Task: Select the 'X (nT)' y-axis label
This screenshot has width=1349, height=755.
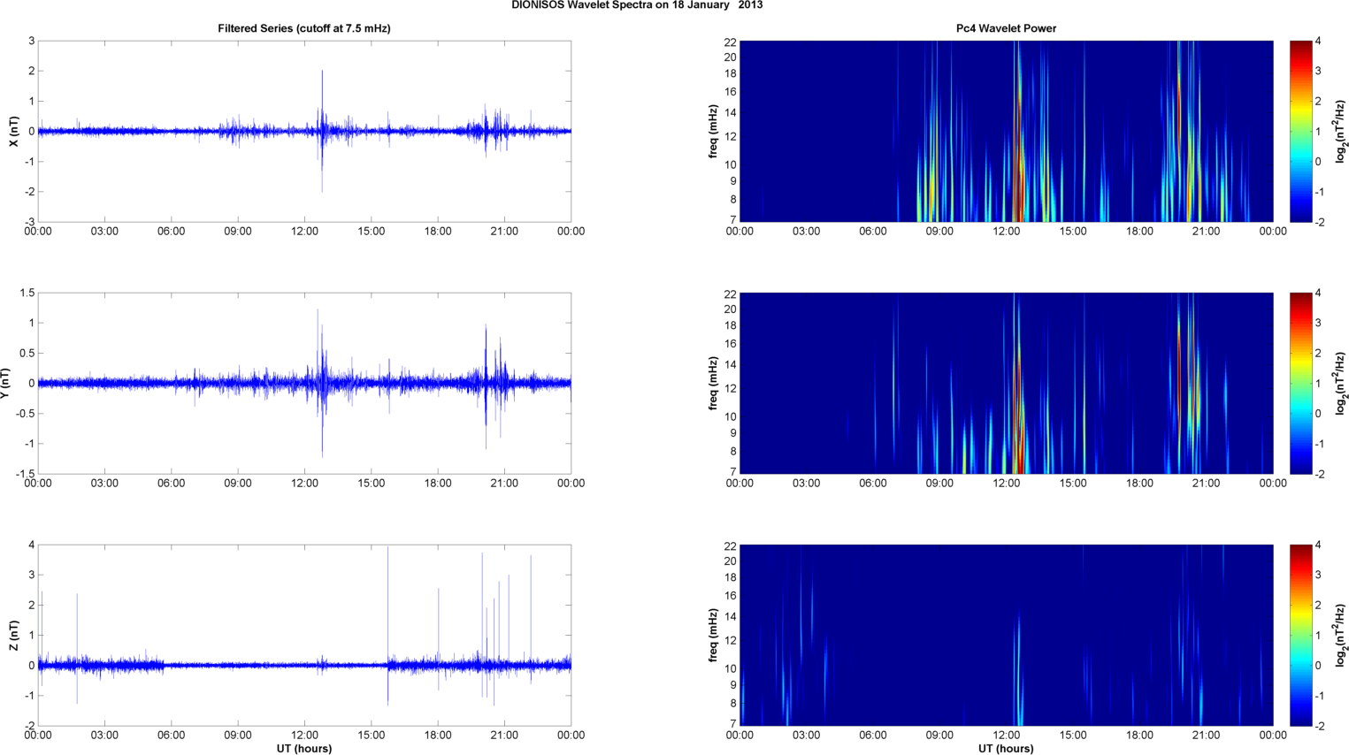Action: click(15, 131)
